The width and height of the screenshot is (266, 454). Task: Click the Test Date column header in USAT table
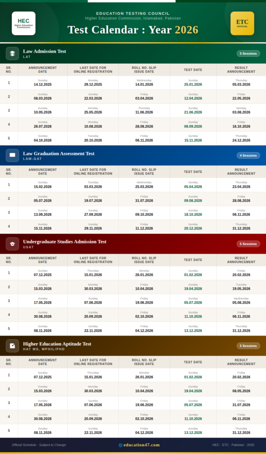pyautogui.click(x=193, y=260)
